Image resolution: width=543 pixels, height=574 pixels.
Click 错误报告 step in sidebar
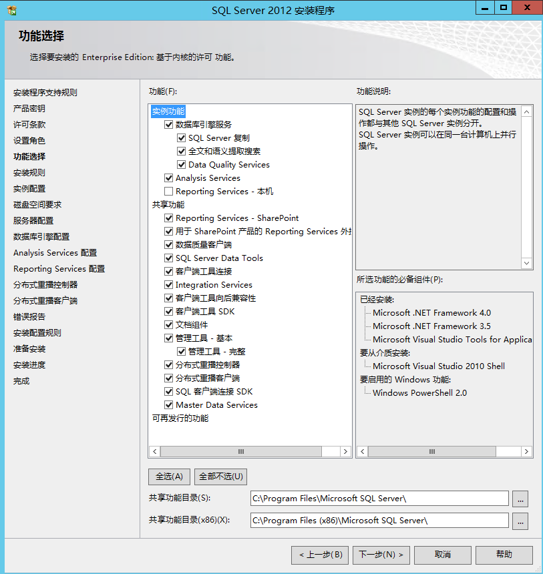pyautogui.click(x=29, y=317)
